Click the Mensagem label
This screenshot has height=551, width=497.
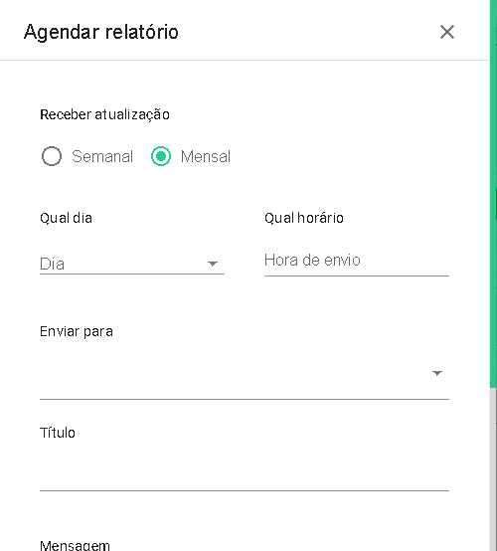tap(75, 545)
